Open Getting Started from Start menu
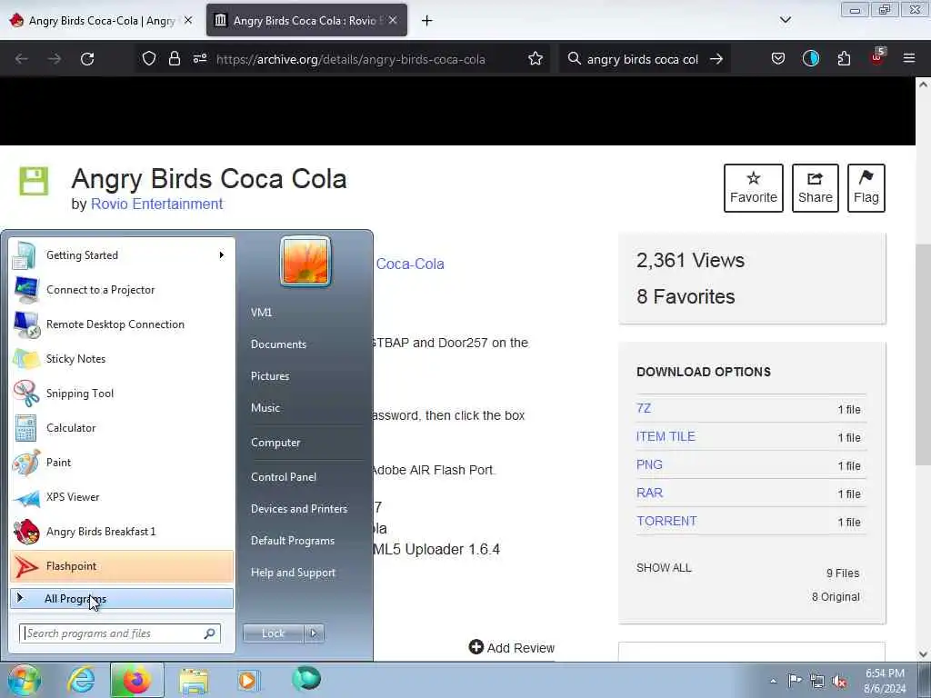 point(122,255)
